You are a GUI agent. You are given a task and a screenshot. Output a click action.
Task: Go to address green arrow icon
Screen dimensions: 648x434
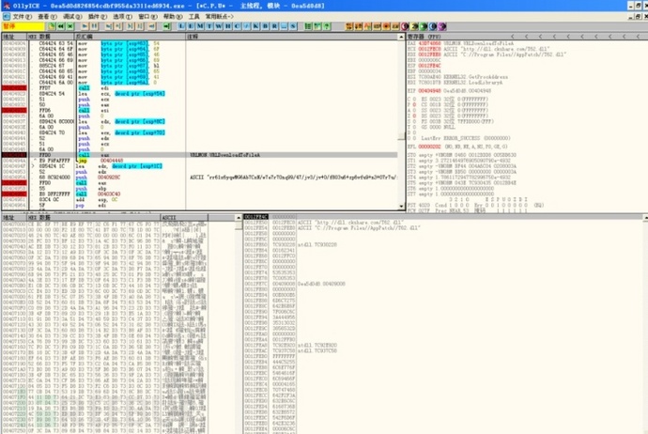pos(166,26)
